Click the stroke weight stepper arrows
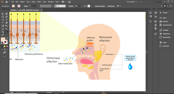 click(30, 6)
